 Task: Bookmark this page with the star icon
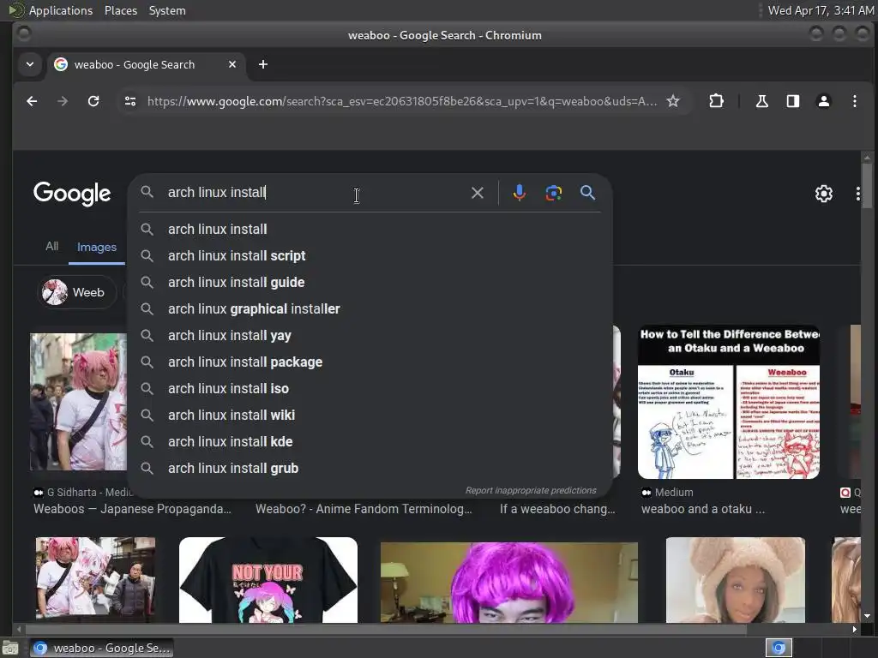pos(673,101)
